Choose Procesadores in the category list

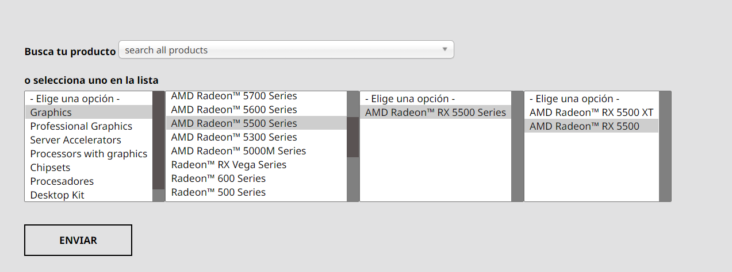coord(62,181)
